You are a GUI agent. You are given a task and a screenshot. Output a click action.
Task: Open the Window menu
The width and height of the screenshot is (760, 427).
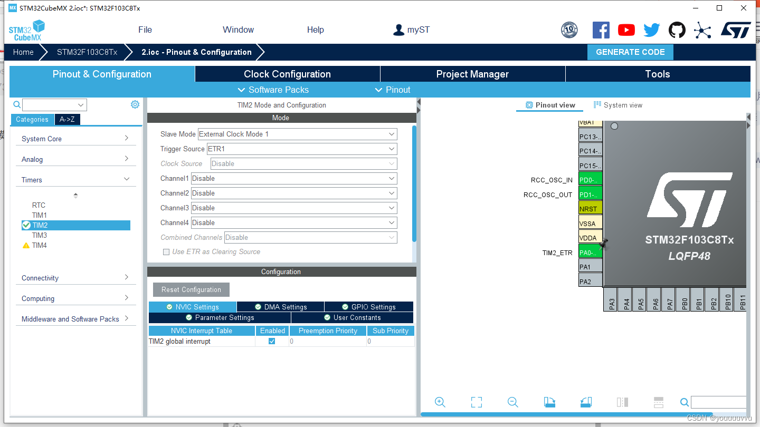[x=238, y=30]
